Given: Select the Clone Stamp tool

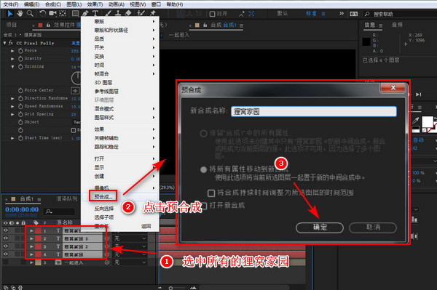Looking at the screenshot, I should [x=118, y=13].
